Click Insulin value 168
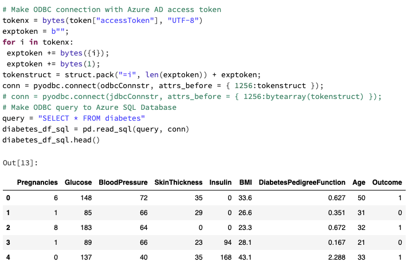 tap(226, 257)
